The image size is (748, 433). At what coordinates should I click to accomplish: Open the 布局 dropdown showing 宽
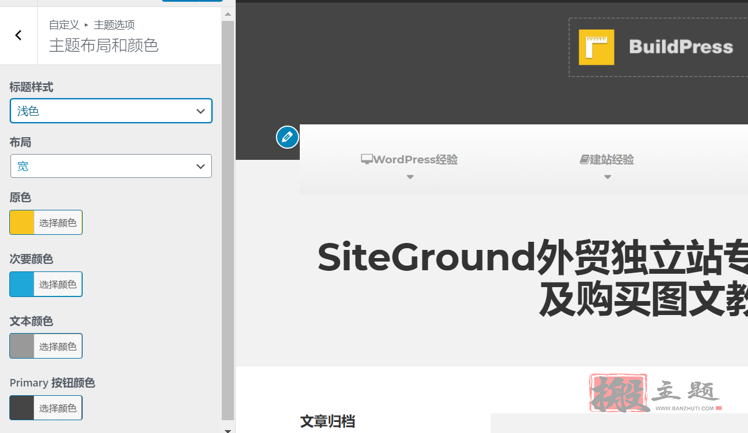(111, 166)
